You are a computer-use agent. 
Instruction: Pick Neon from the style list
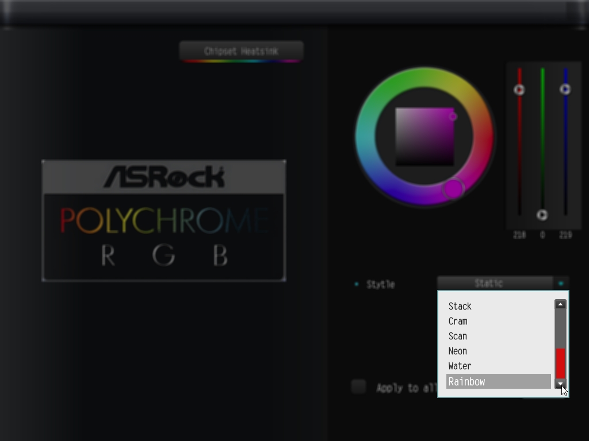point(458,351)
